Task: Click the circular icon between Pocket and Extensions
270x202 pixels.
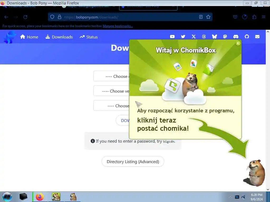Action: 245,17
